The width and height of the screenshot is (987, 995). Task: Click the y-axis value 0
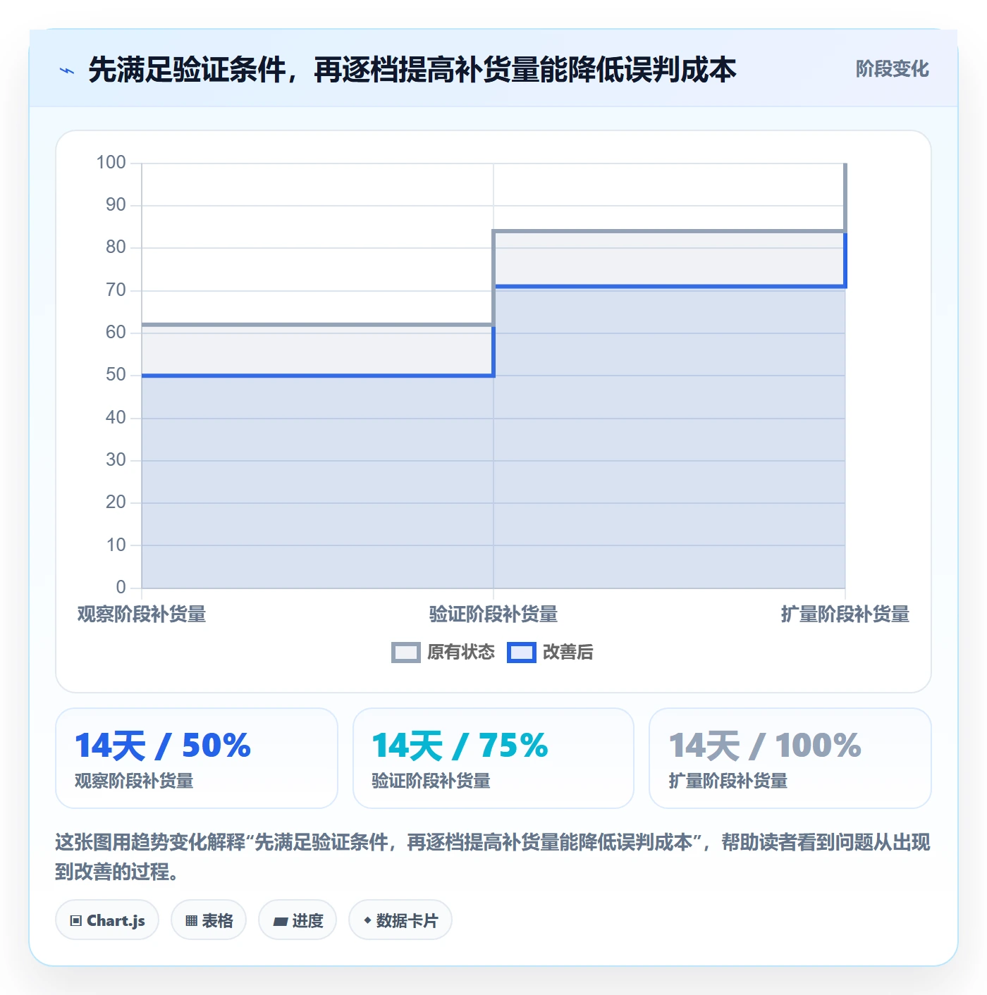[x=121, y=587]
